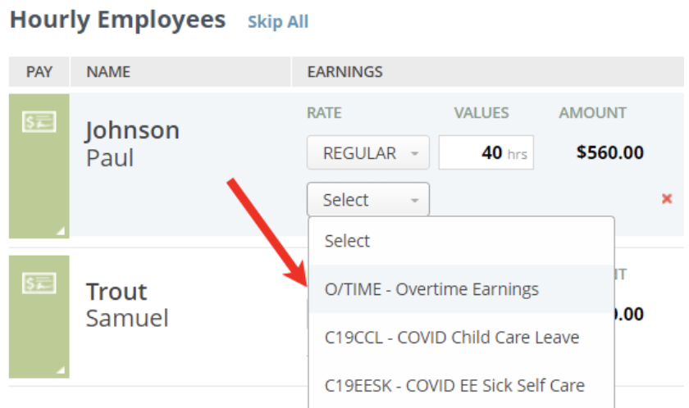The height and width of the screenshot is (408, 689).
Task: Select employee name Trout Samuel
Action: 127,304
